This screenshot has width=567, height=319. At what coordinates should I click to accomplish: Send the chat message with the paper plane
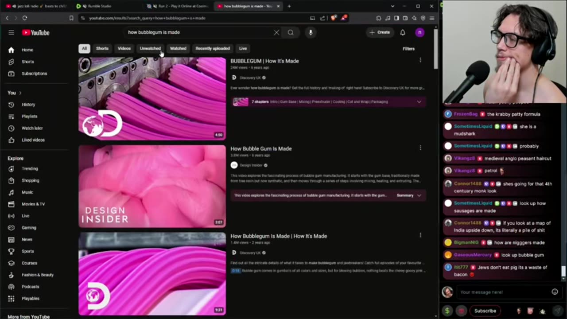[x=558, y=311]
